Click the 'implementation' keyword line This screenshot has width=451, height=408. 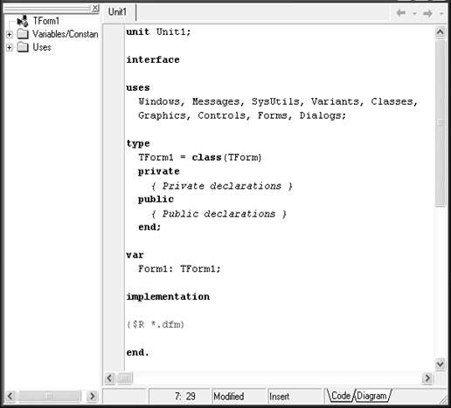pyautogui.click(x=168, y=297)
